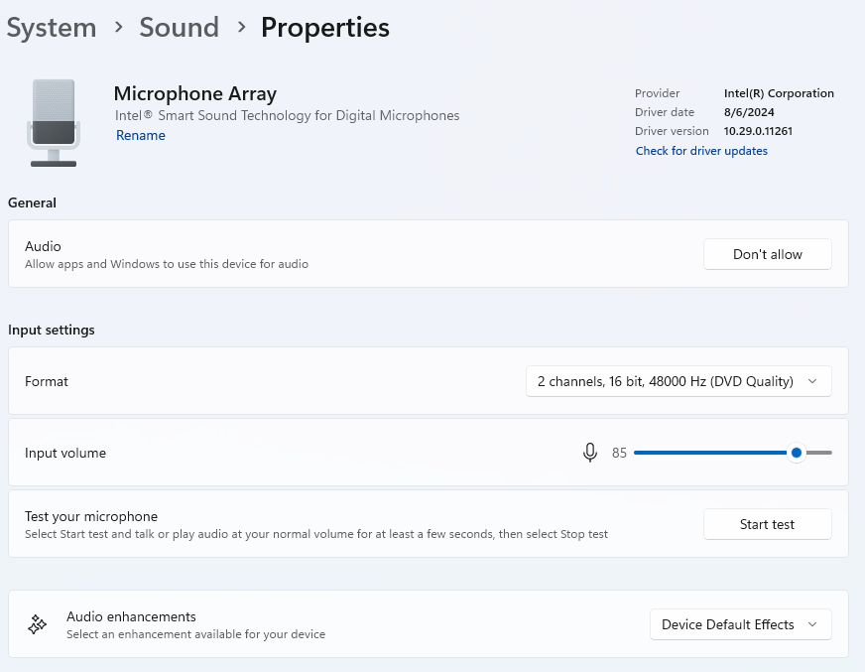The height and width of the screenshot is (672, 865).
Task: Click breadcrumb chevron between System and Sound
Action: (x=118, y=27)
